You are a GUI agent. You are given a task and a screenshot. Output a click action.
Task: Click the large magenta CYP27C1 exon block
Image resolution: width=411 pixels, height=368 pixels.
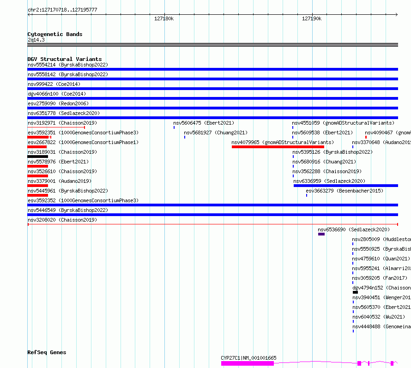[x=248, y=363]
